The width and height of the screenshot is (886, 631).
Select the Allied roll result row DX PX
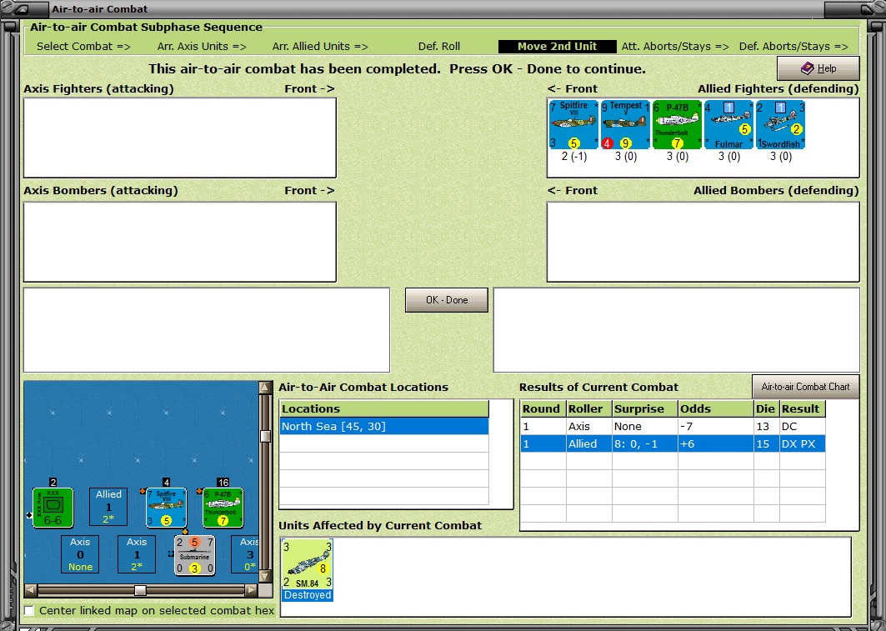tap(673, 444)
